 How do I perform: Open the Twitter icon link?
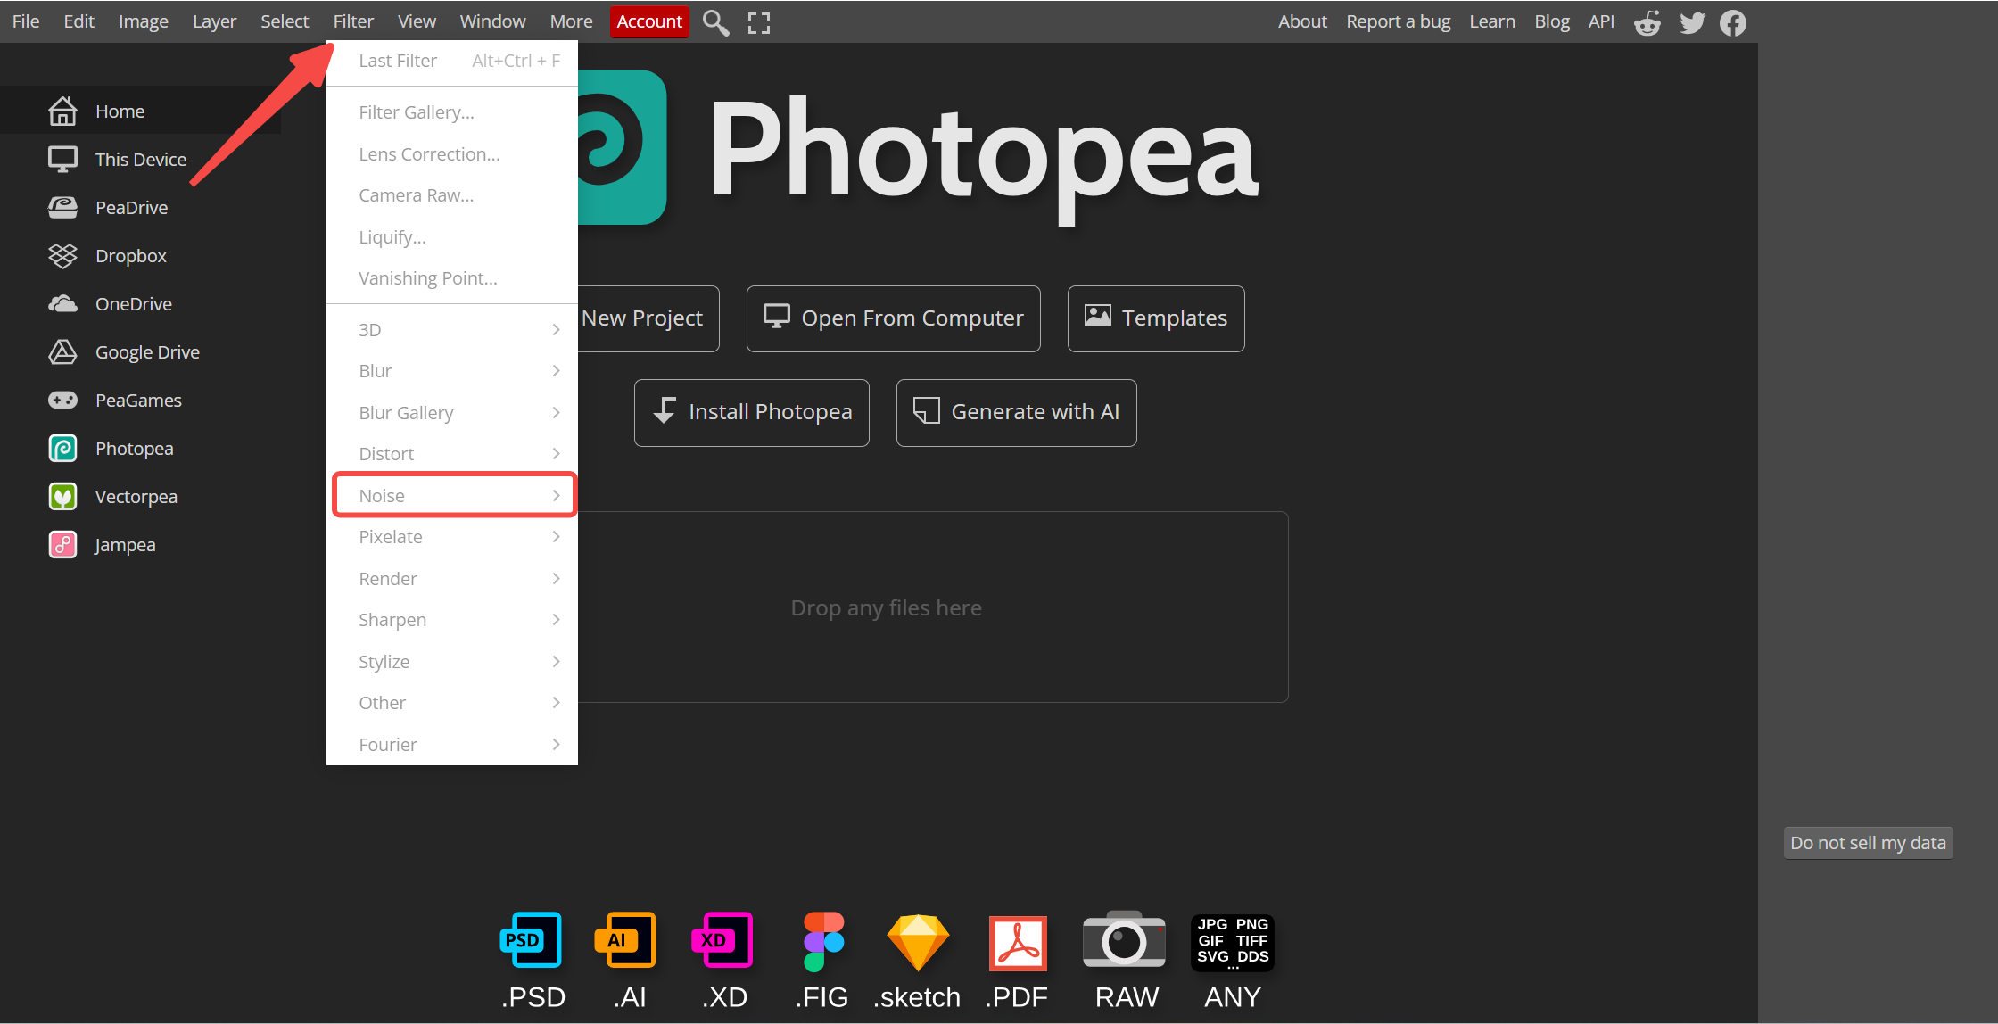tap(1692, 22)
